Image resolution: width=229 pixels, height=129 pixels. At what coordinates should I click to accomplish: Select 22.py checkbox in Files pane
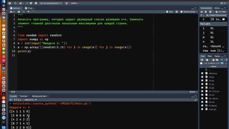(x=202, y=87)
